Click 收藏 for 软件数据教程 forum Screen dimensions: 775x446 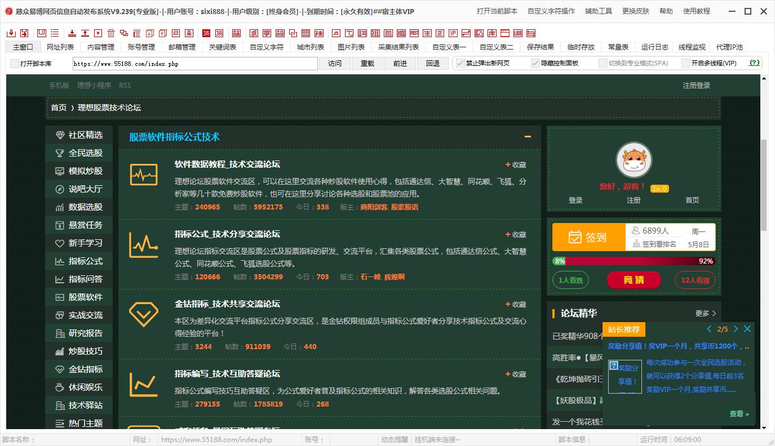[516, 164]
